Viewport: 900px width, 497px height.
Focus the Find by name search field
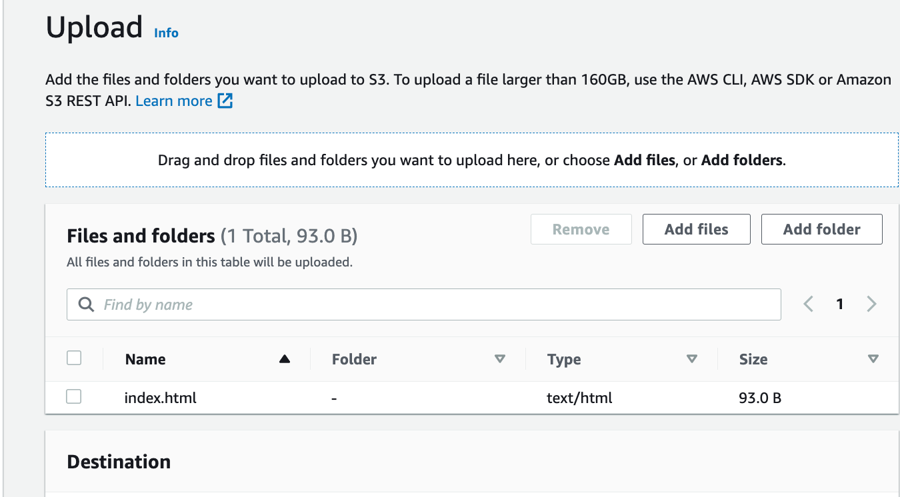[x=423, y=304]
